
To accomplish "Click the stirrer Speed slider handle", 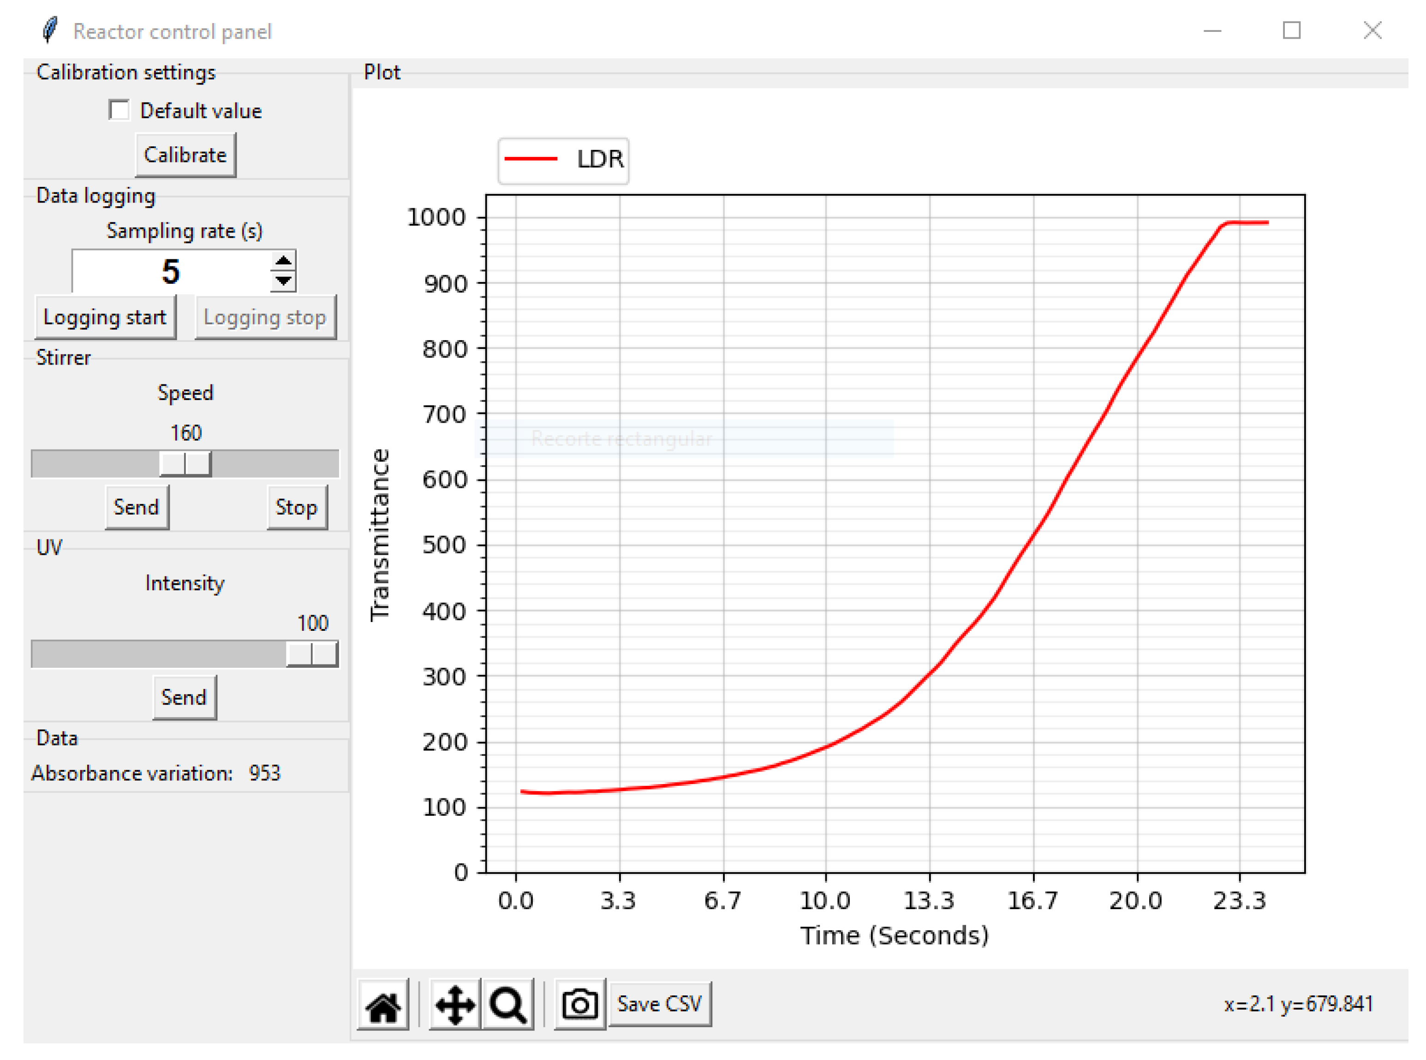I will point(185,463).
